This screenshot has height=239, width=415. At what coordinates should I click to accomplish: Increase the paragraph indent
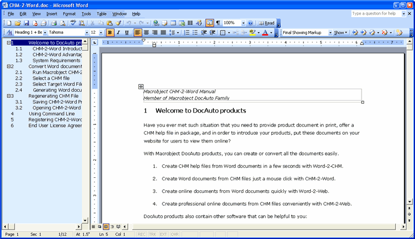pos(212,33)
